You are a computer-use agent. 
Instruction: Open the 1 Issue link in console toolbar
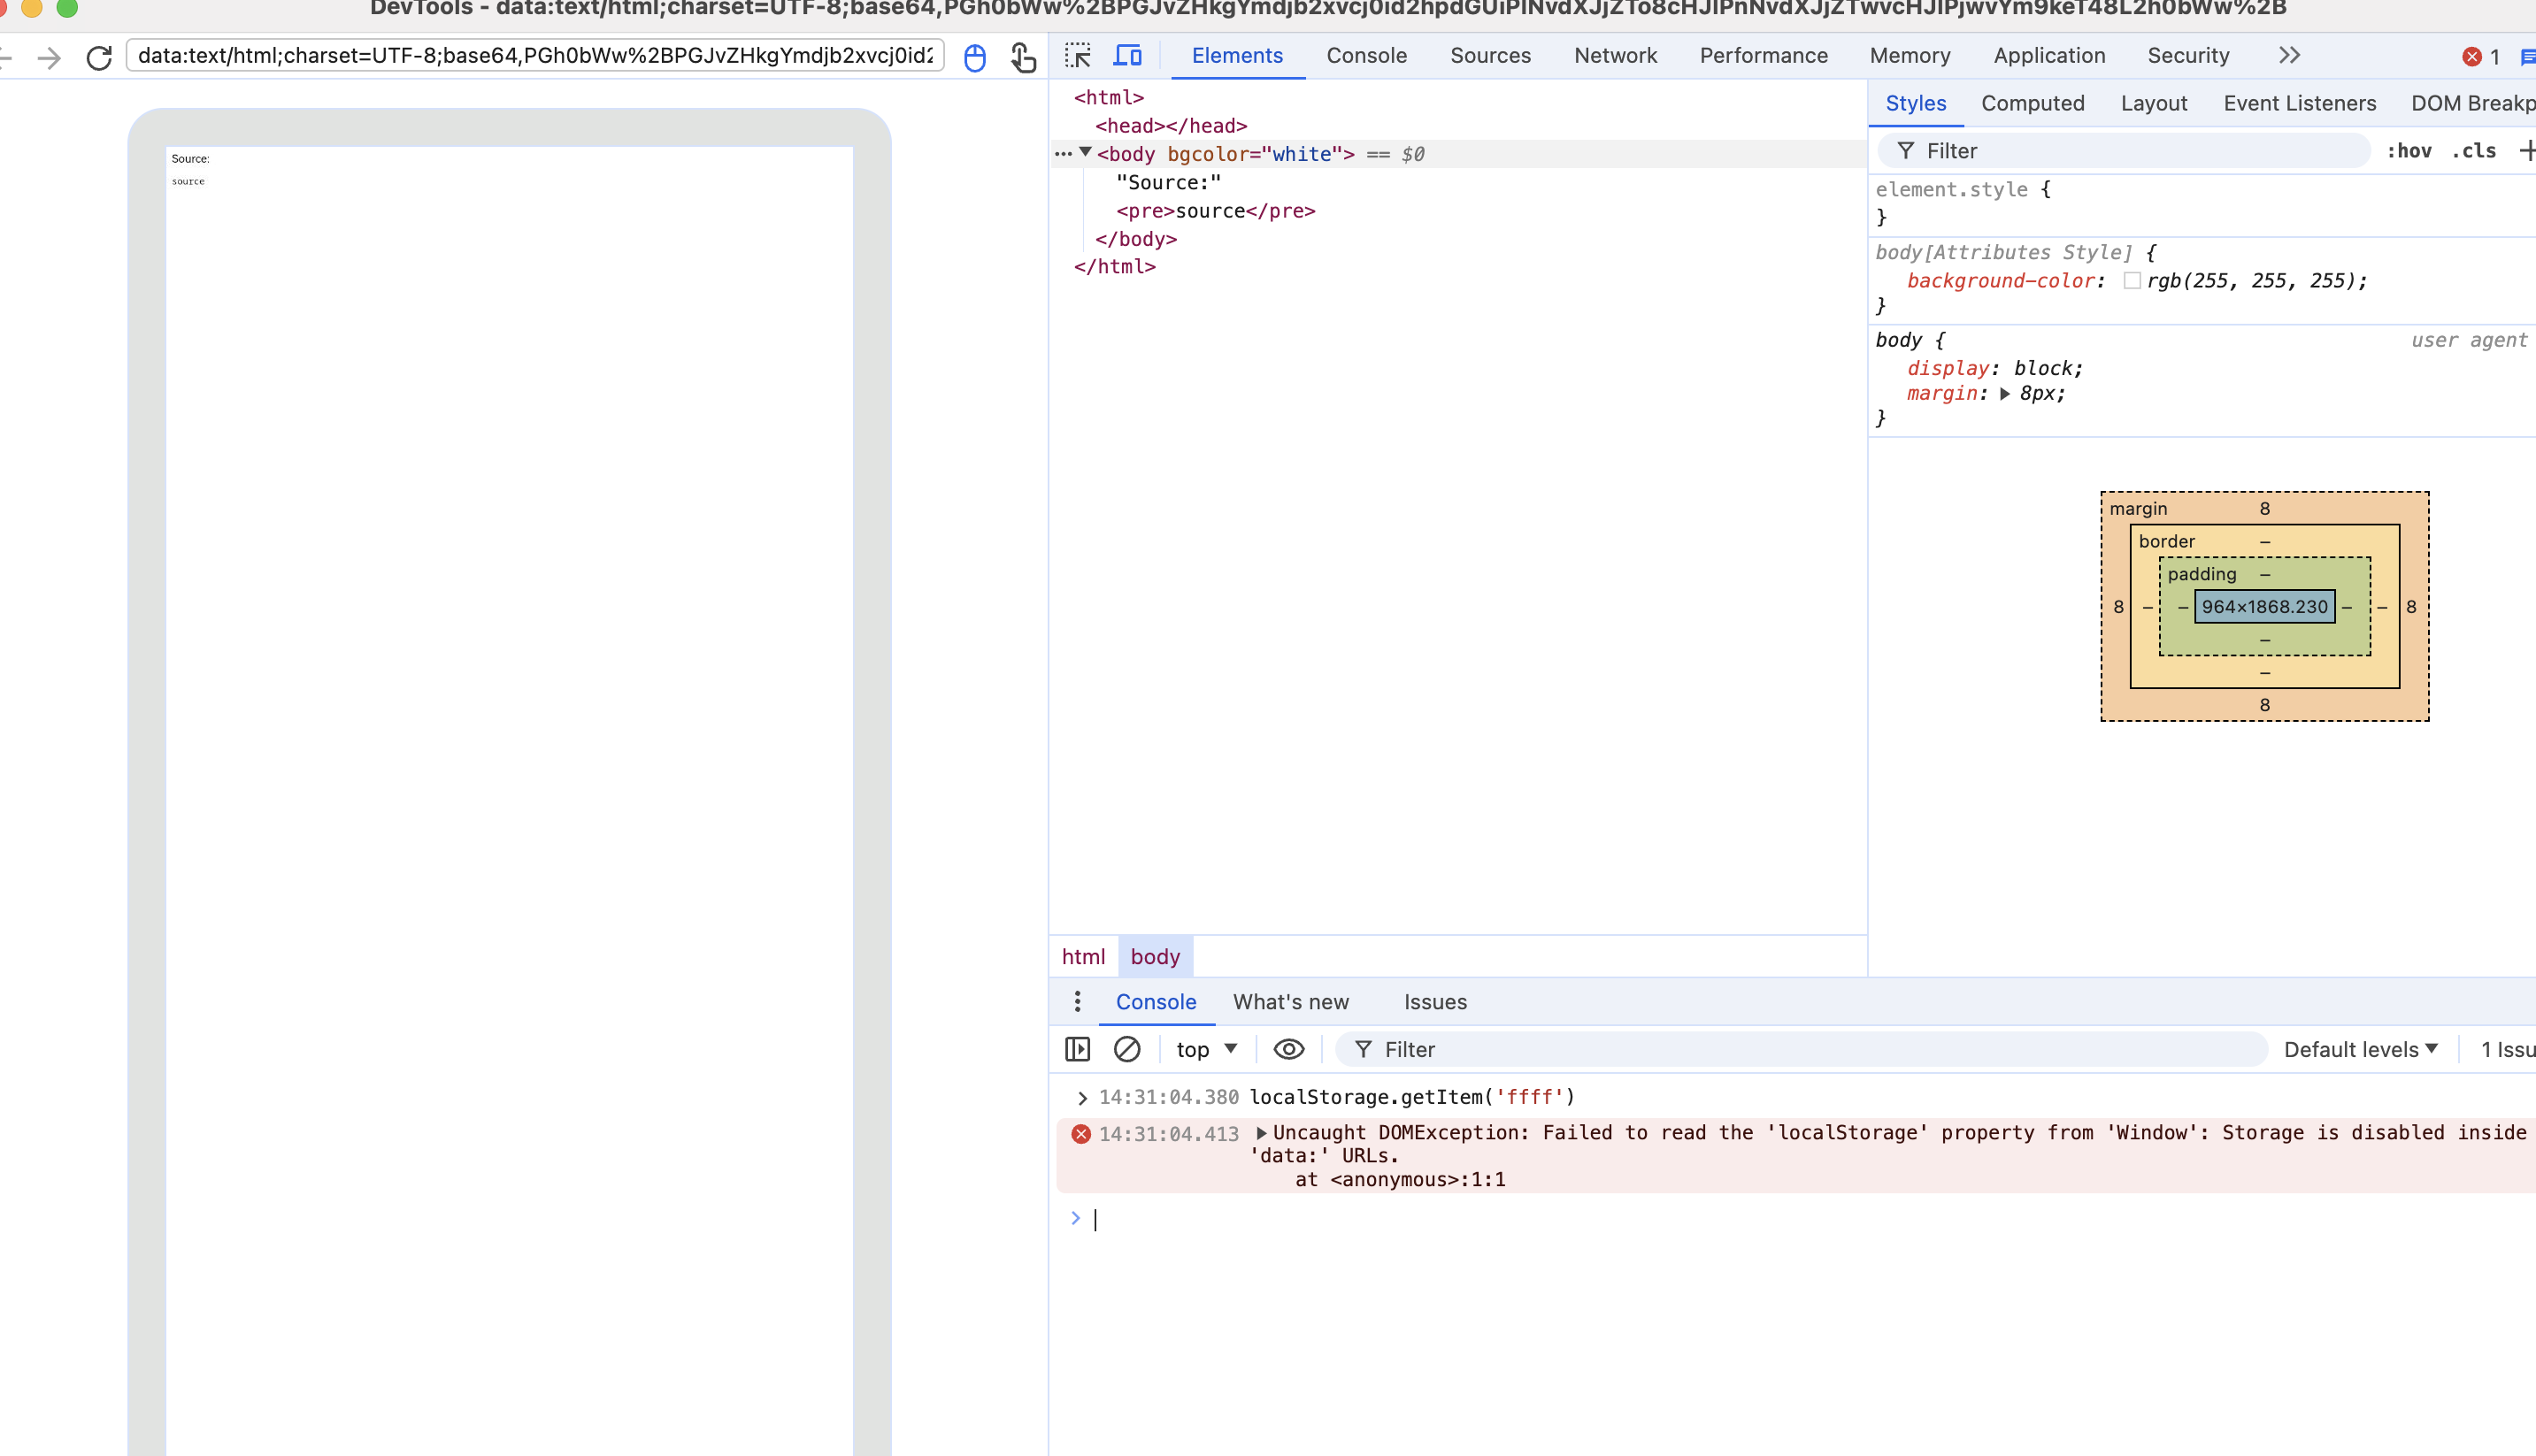pos(2507,1049)
